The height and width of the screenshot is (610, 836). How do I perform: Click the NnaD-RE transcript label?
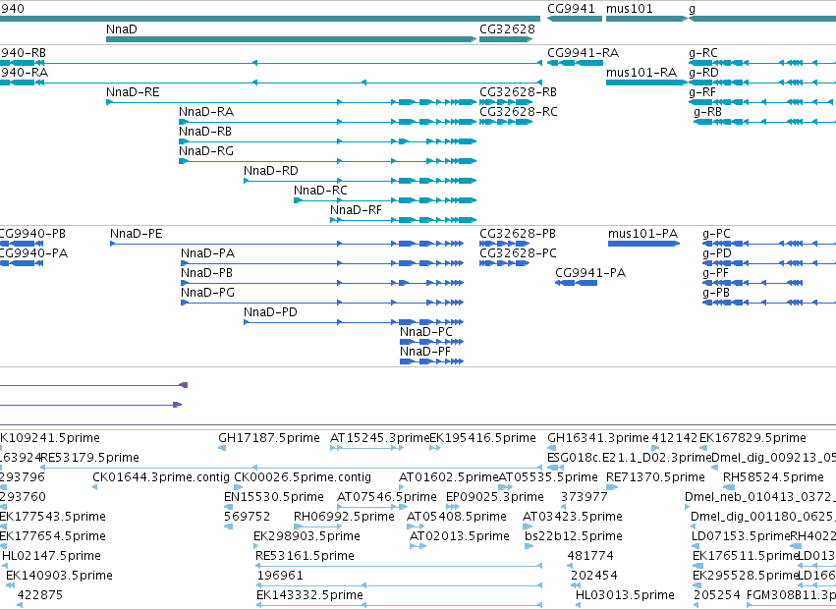pyautogui.click(x=133, y=91)
